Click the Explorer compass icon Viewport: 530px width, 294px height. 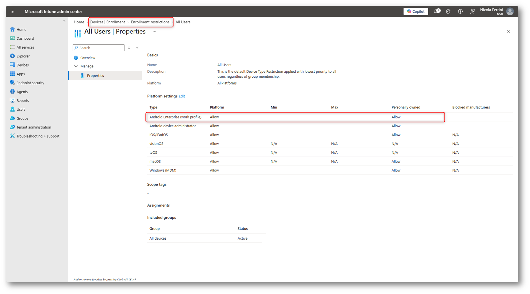click(12, 56)
